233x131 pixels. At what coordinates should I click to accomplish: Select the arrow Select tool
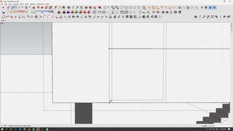point(3,7)
